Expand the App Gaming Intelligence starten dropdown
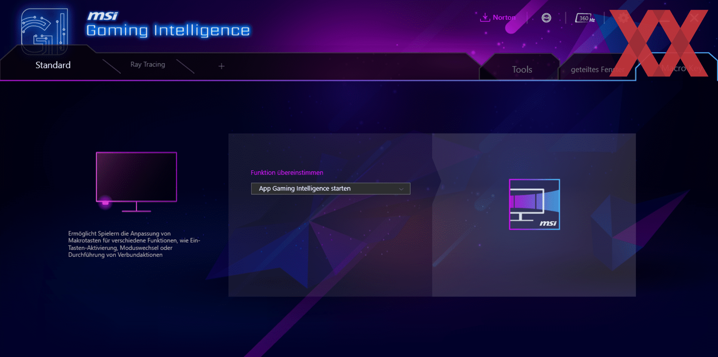The image size is (718, 357). (331, 189)
